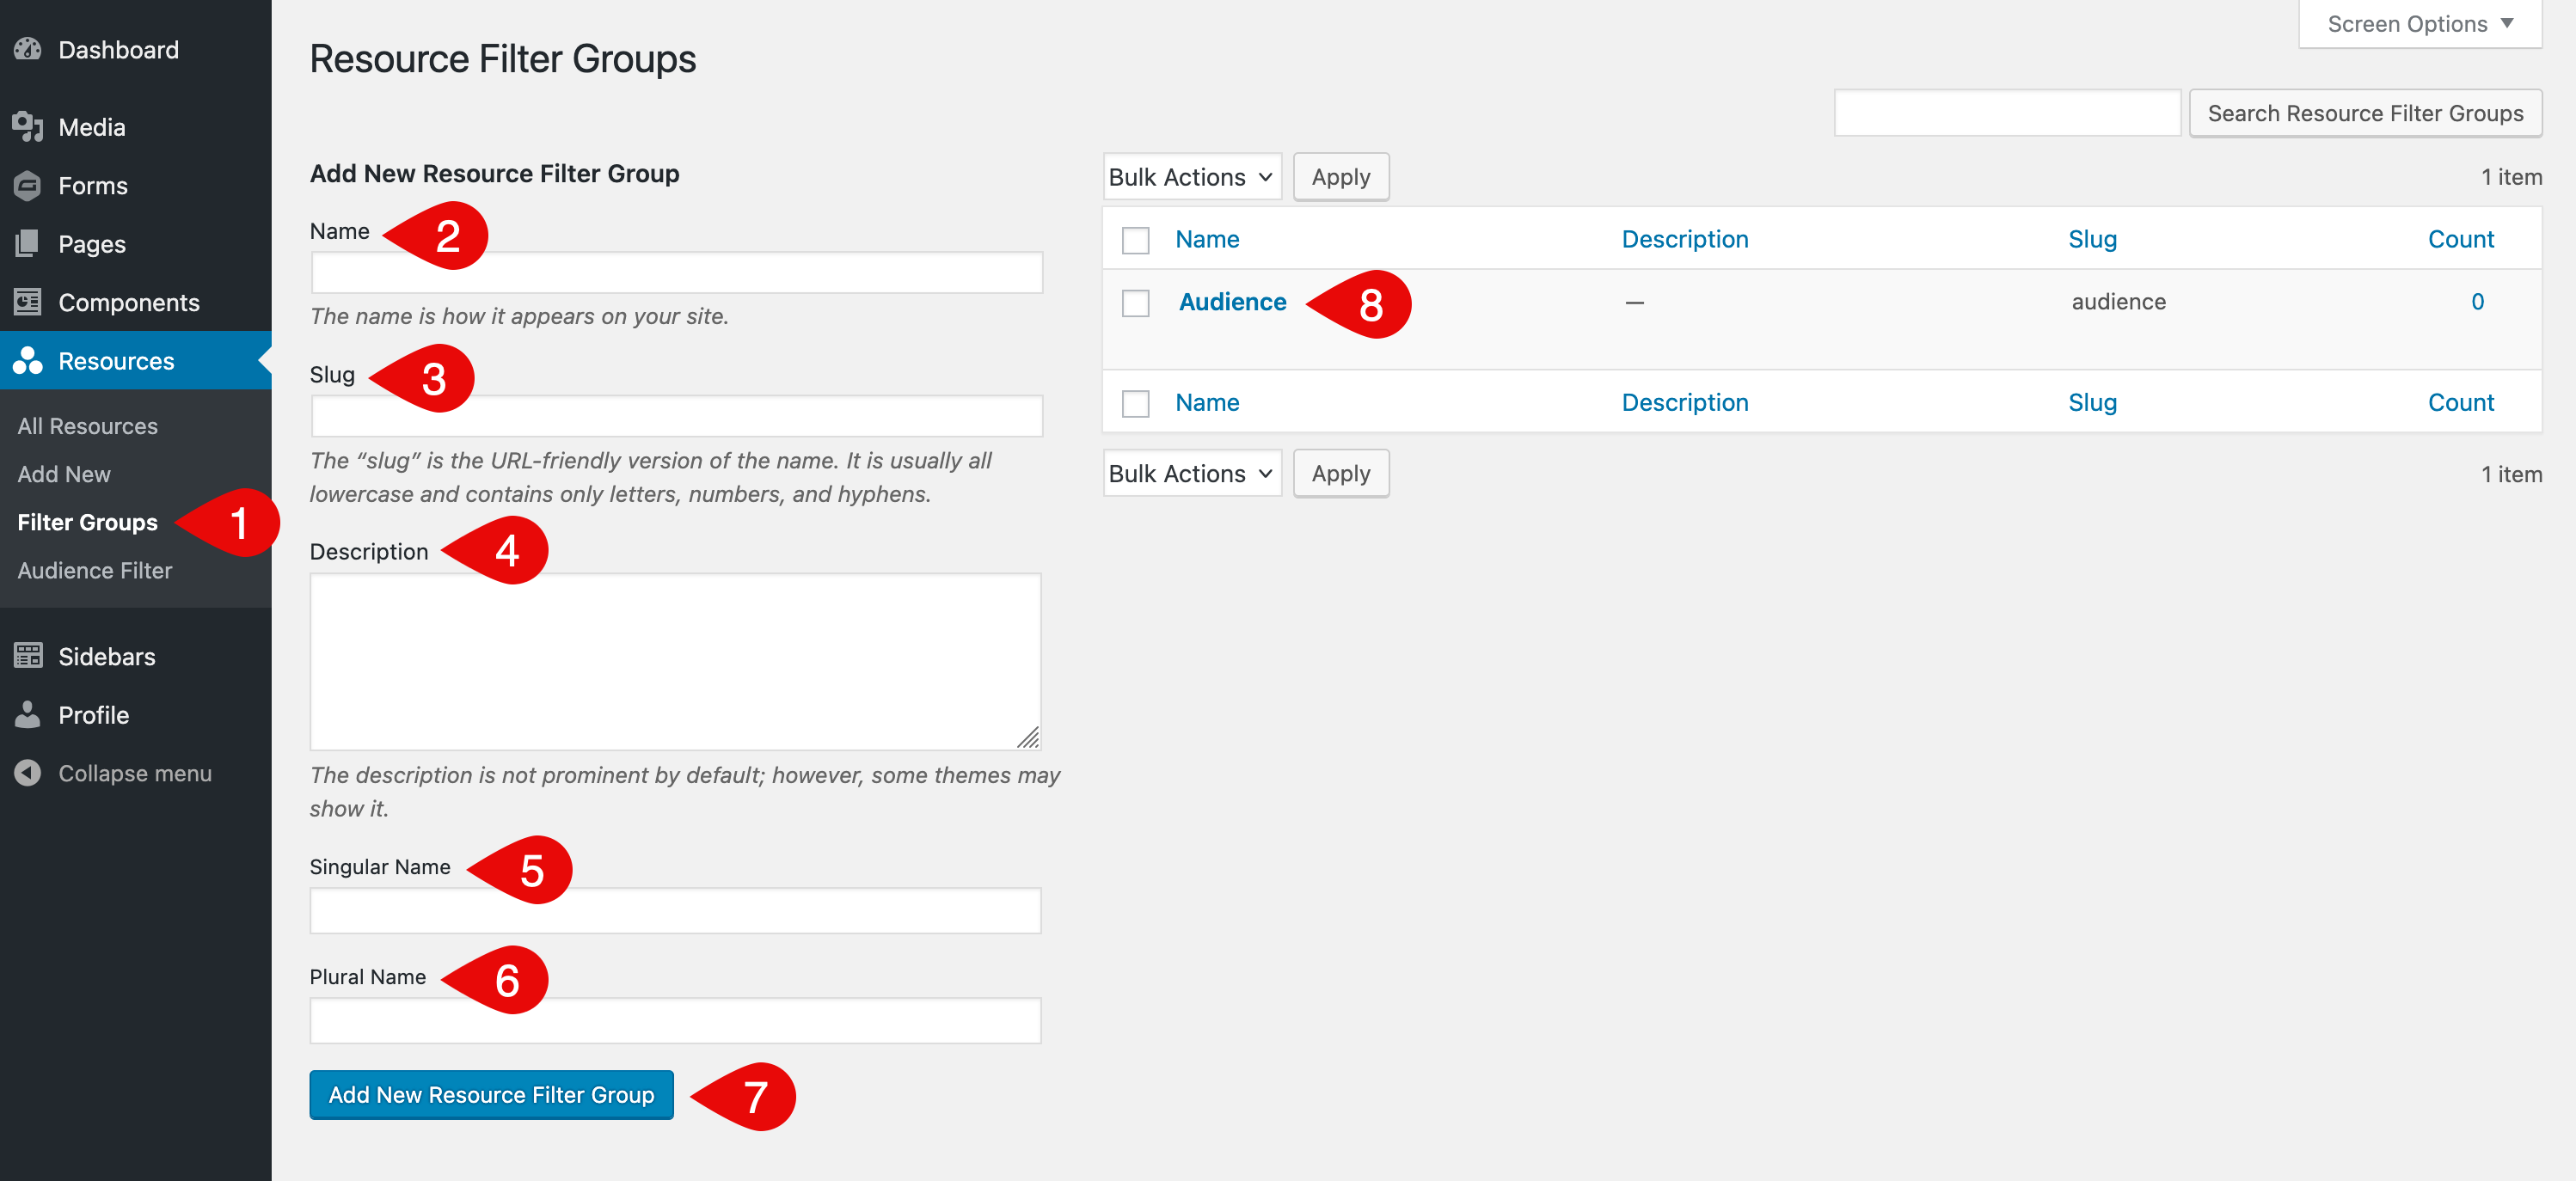The height and width of the screenshot is (1181, 2576).
Task: Sort by Description in table header
Action: tap(1685, 239)
